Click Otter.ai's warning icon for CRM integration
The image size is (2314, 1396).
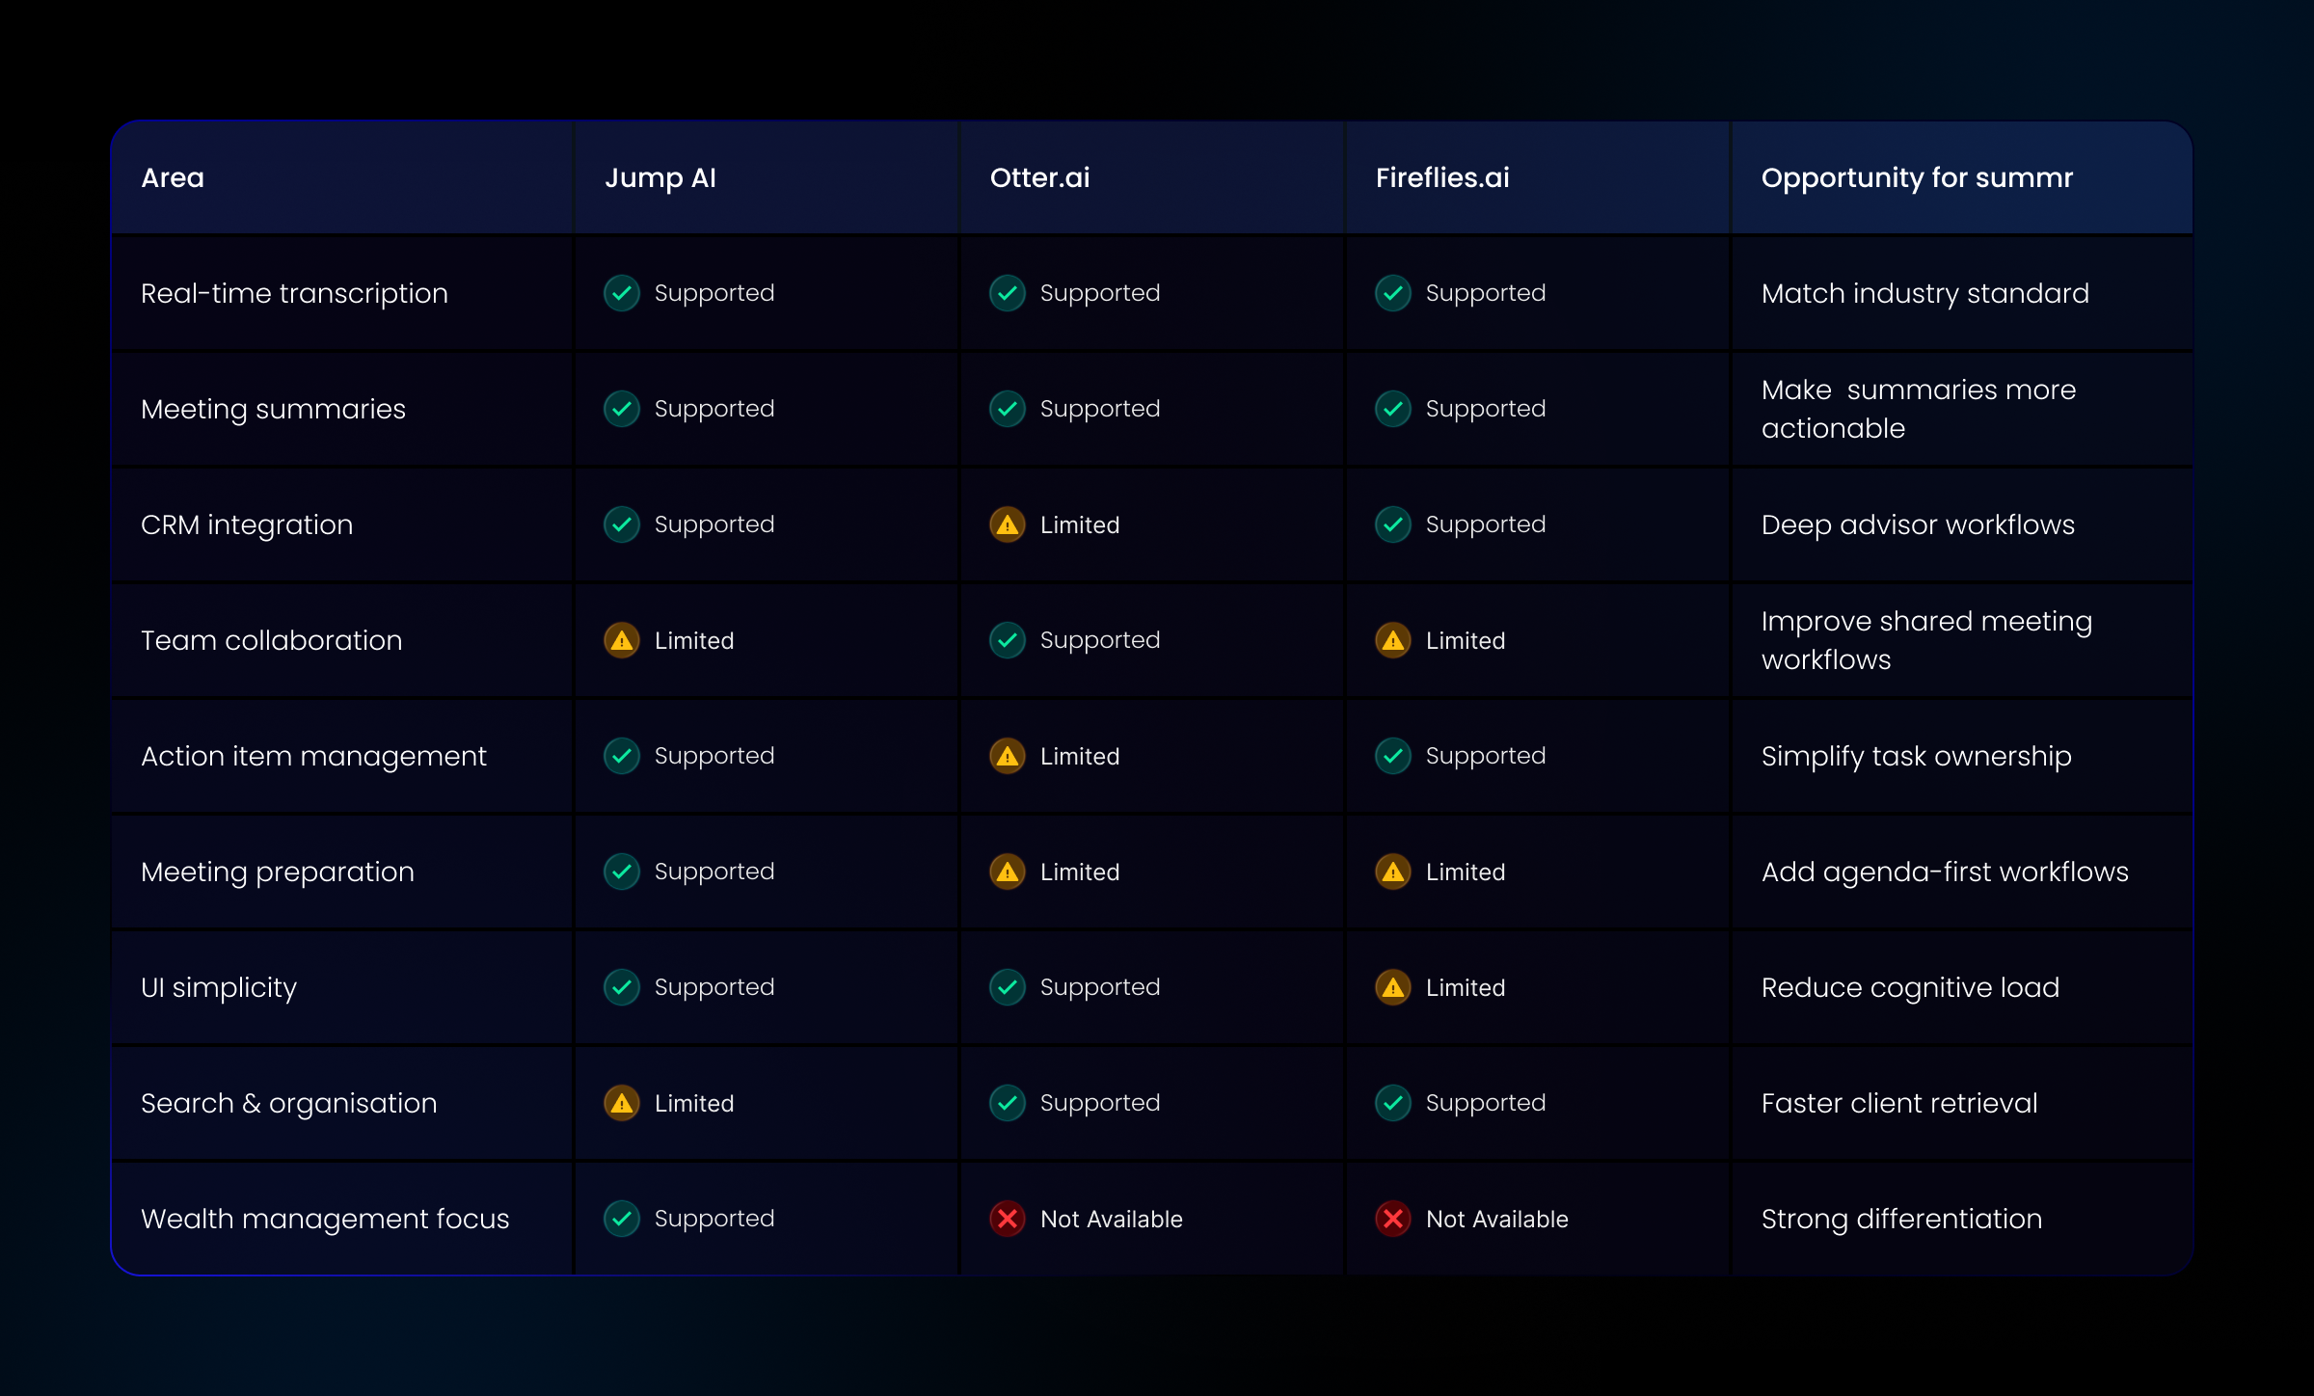(1008, 524)
